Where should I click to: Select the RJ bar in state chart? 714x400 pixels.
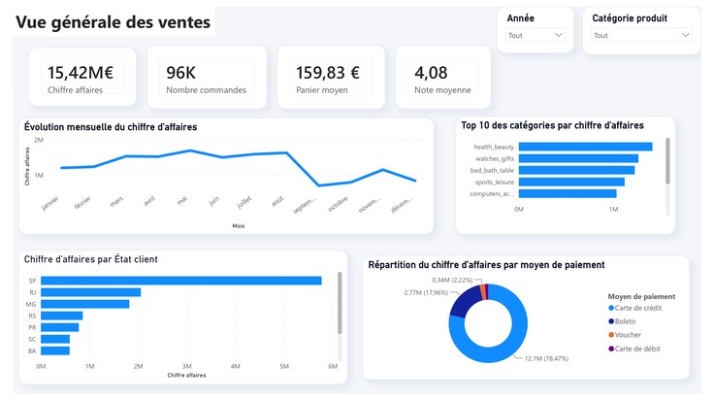[90, 292]
